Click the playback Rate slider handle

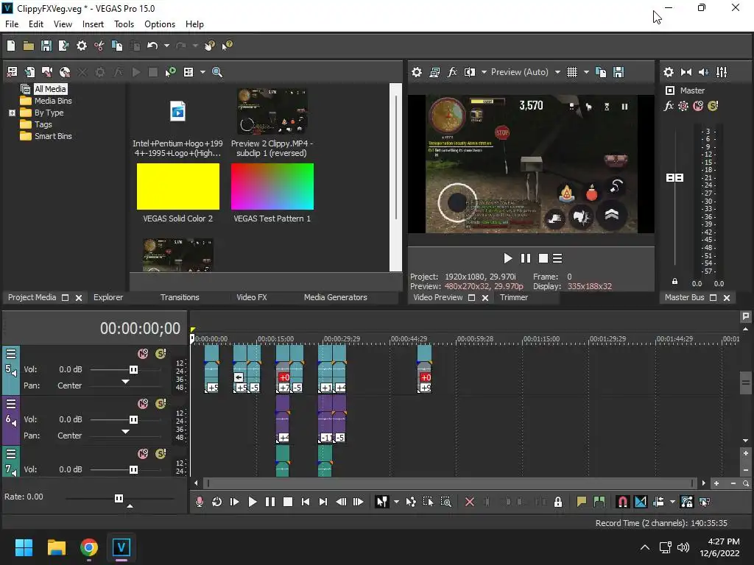click(119, 498)
